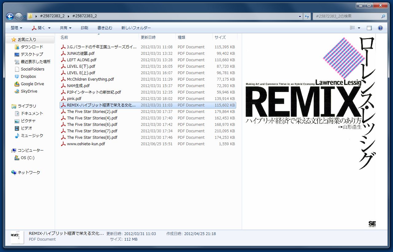Click the search magnifier icon
Image resolution: width=393 pixels, height=252 pixels.
383,16
